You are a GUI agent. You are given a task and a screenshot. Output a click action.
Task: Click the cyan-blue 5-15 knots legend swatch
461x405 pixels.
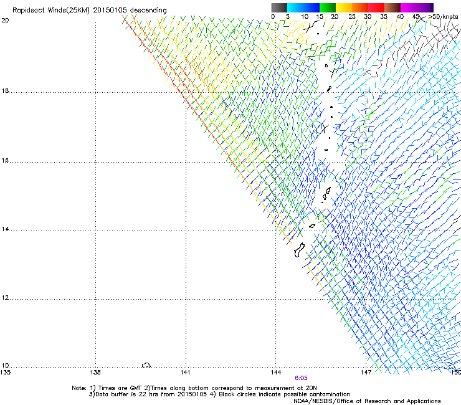[303, 7]
